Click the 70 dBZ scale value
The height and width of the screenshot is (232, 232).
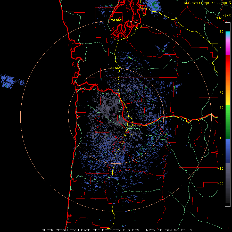point(221,47)
